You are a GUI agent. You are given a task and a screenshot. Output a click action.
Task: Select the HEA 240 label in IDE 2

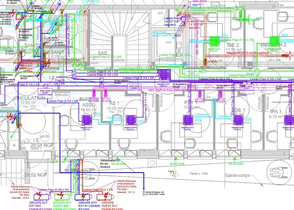coord(217,60)
